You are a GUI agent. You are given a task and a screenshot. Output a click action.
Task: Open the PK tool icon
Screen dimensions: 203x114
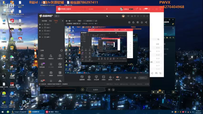tap(42, 81)
